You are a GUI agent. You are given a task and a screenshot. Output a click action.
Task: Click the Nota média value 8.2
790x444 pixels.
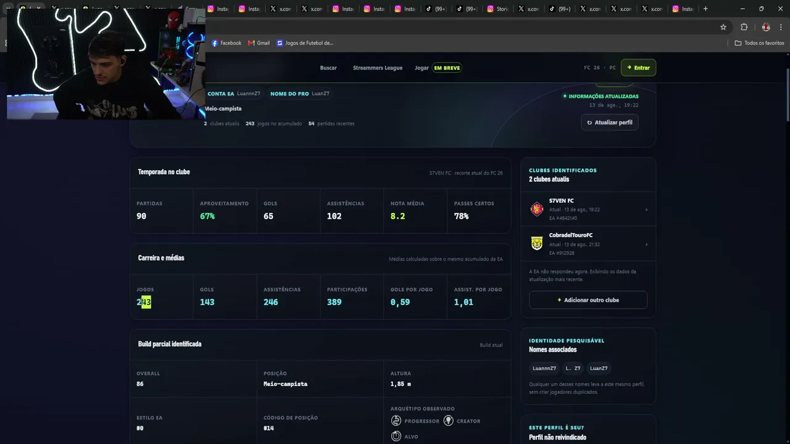pyautogui.click(x=398, y=216)
